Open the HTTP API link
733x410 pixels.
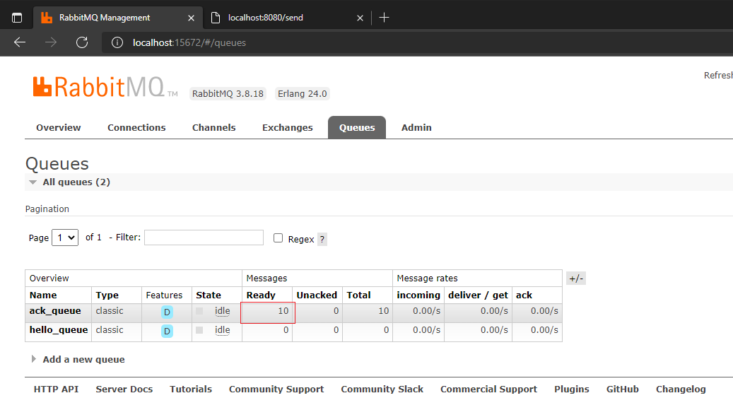pyautogui.click(x=56, y=389)
